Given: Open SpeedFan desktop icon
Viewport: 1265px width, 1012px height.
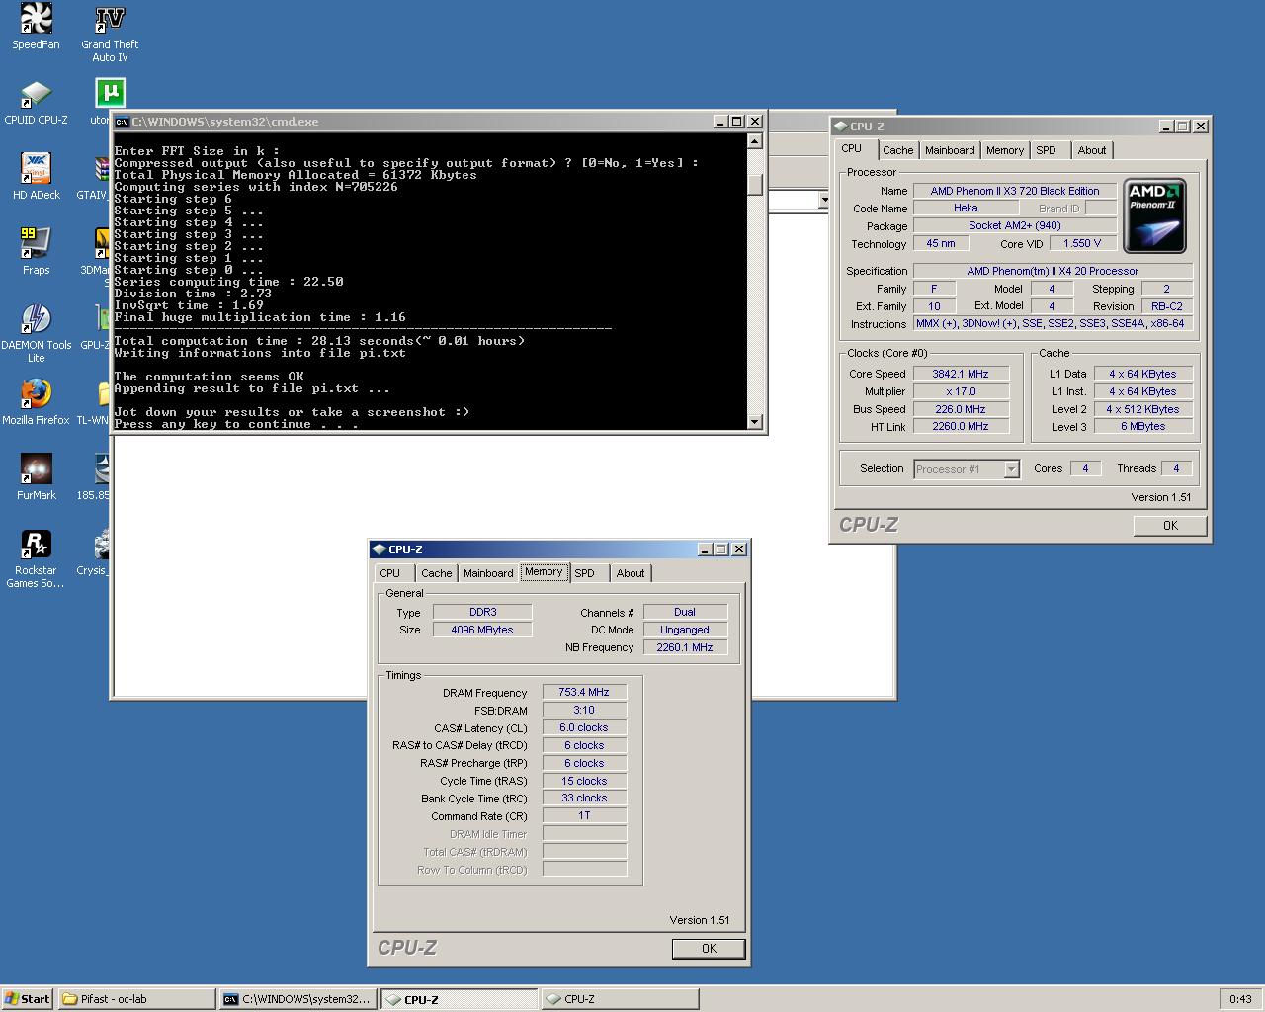Looking at the screenshot, I should pos(36,27).
